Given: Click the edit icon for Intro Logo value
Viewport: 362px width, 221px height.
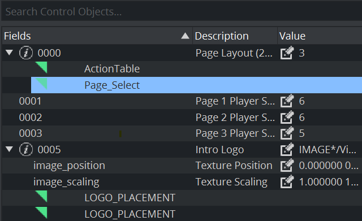Looking at the screenshot, I should tap(287, 149).
